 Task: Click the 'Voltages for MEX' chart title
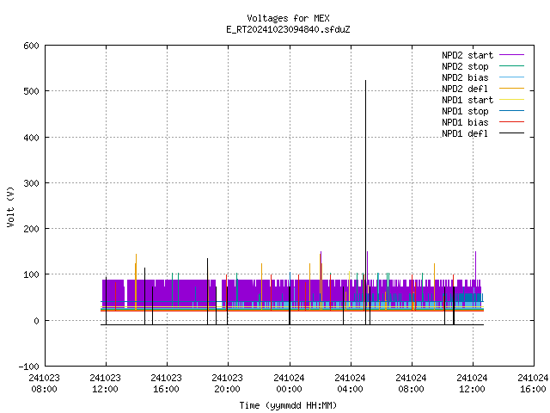point(288,18)
